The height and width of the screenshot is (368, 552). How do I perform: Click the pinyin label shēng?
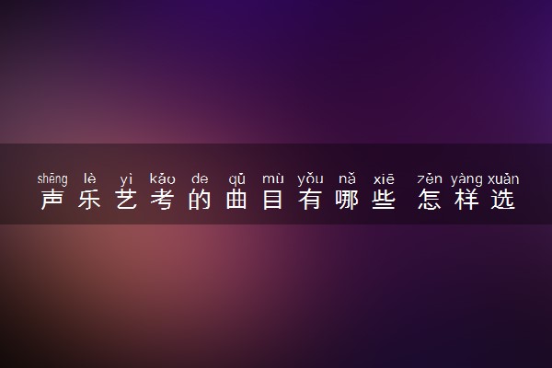click(x=52, y=179)
